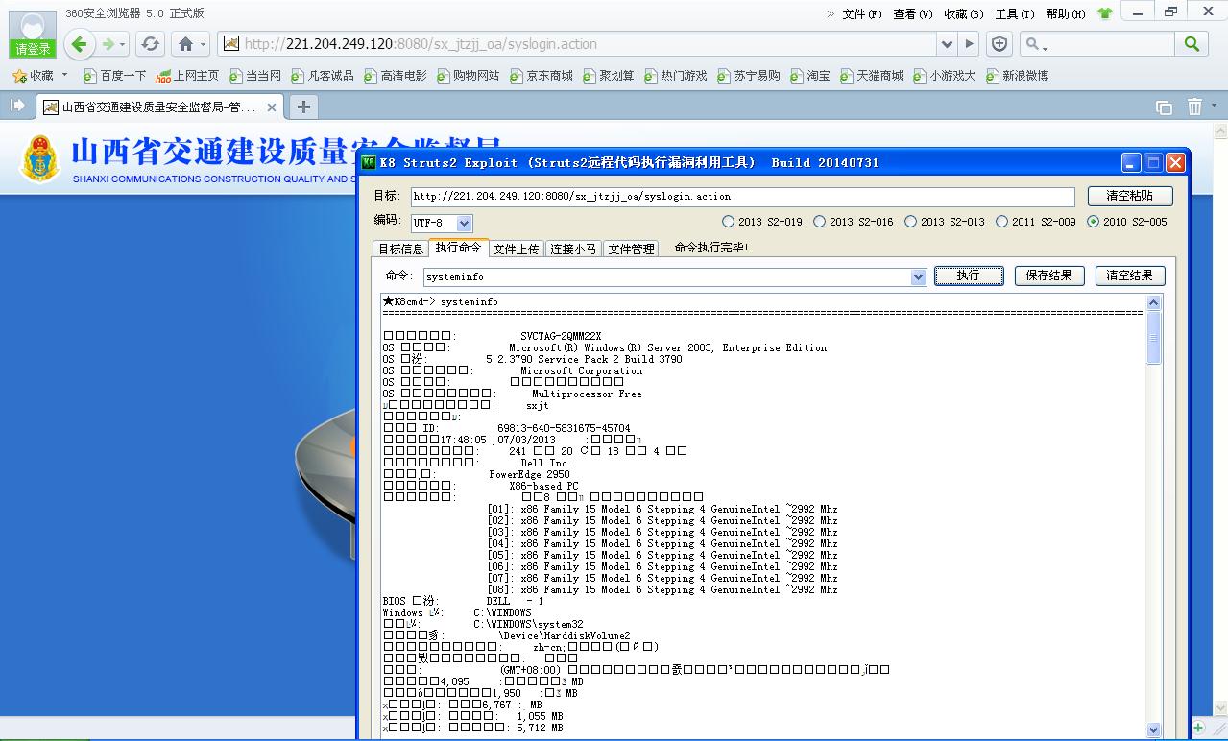Screen dimensions: 1228x741
Task: Expand the 收藏 bookmarks dropdown arrow
Action: point(64,75)
